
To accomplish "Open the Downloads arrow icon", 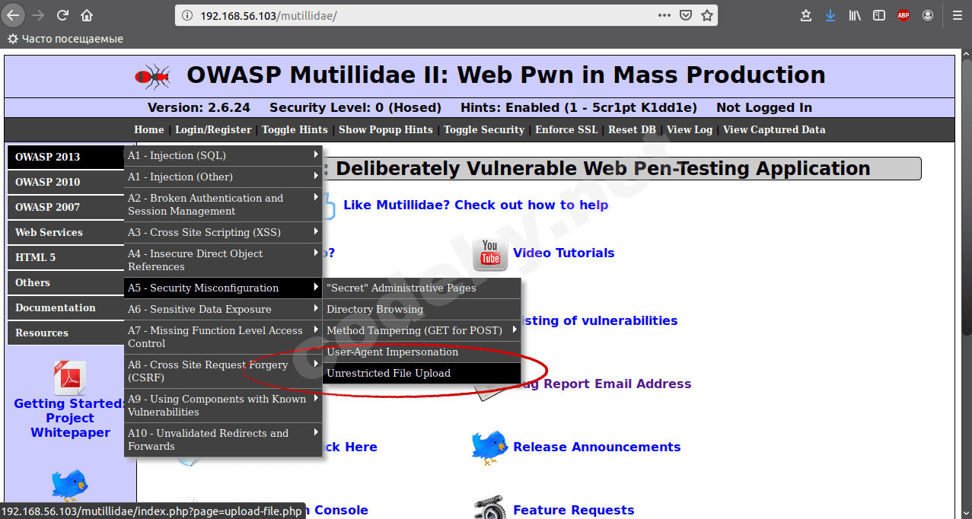I will (830, 15).
